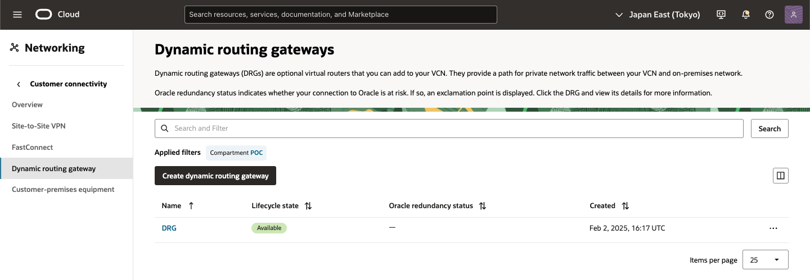Focus the global search resources field
The width and height of the screenshot is (810, 280).
click(341, 15)
